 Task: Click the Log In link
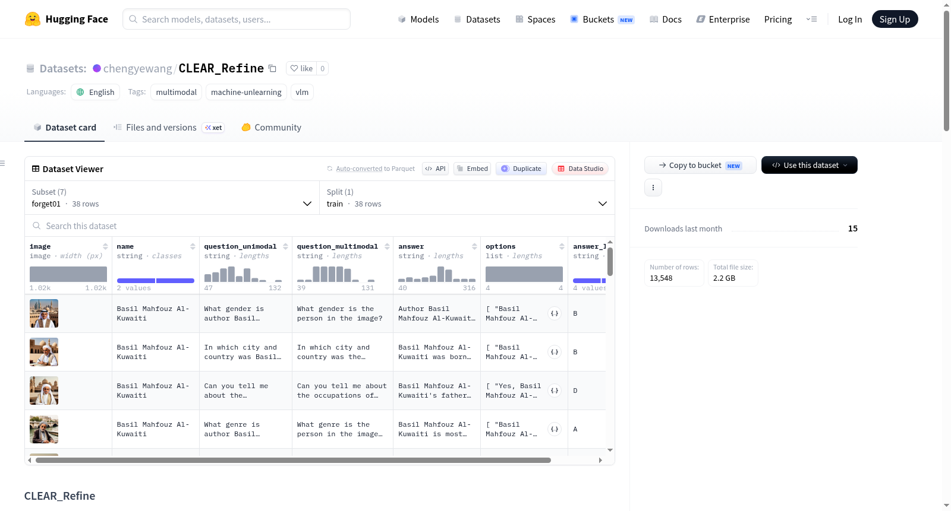click(850, 19)
